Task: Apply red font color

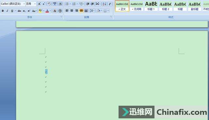Action: (47, 11)
